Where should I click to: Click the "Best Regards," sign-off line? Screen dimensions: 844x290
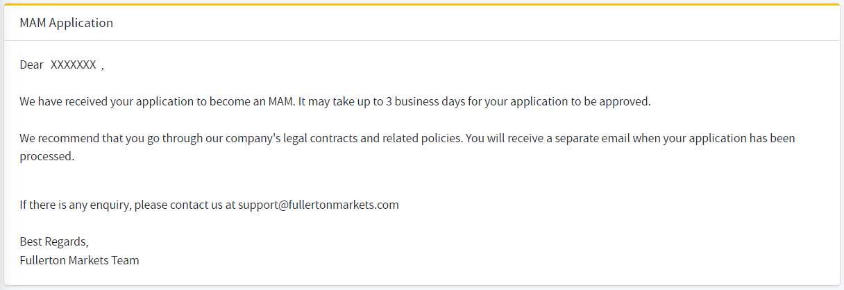54,242
